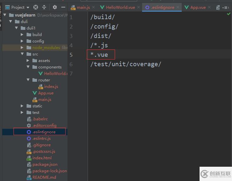Expand the build folder
This screenshot has height=181, width=232.
[22, 35]
